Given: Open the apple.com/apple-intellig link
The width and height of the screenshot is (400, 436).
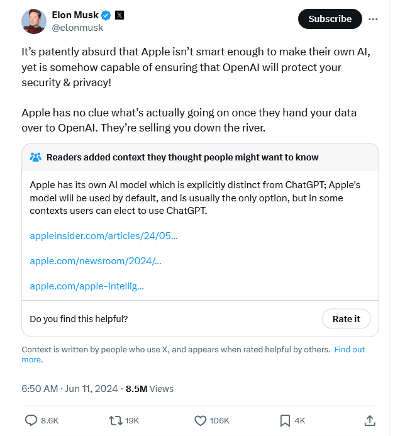Looking at the screenshot, I should [87, 286].
